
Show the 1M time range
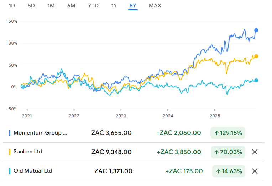51,6
